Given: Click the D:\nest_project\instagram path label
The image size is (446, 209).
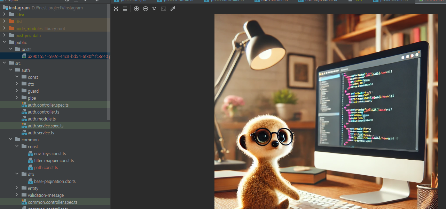Looking at the screenshot, I should (57, 8).
